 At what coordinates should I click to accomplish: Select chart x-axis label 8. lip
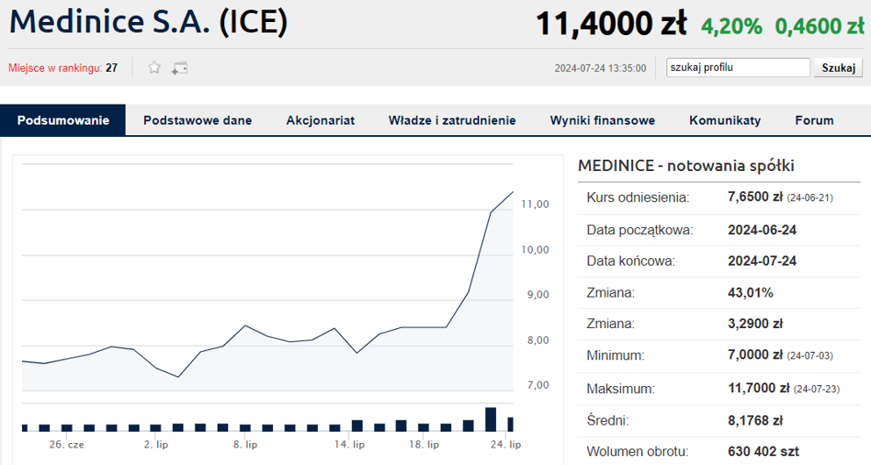[245, 445]
